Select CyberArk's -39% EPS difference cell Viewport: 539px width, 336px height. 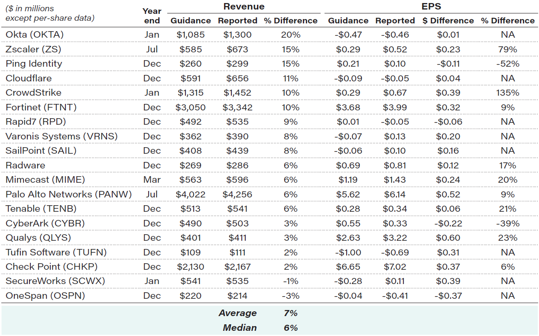(507, 223)
